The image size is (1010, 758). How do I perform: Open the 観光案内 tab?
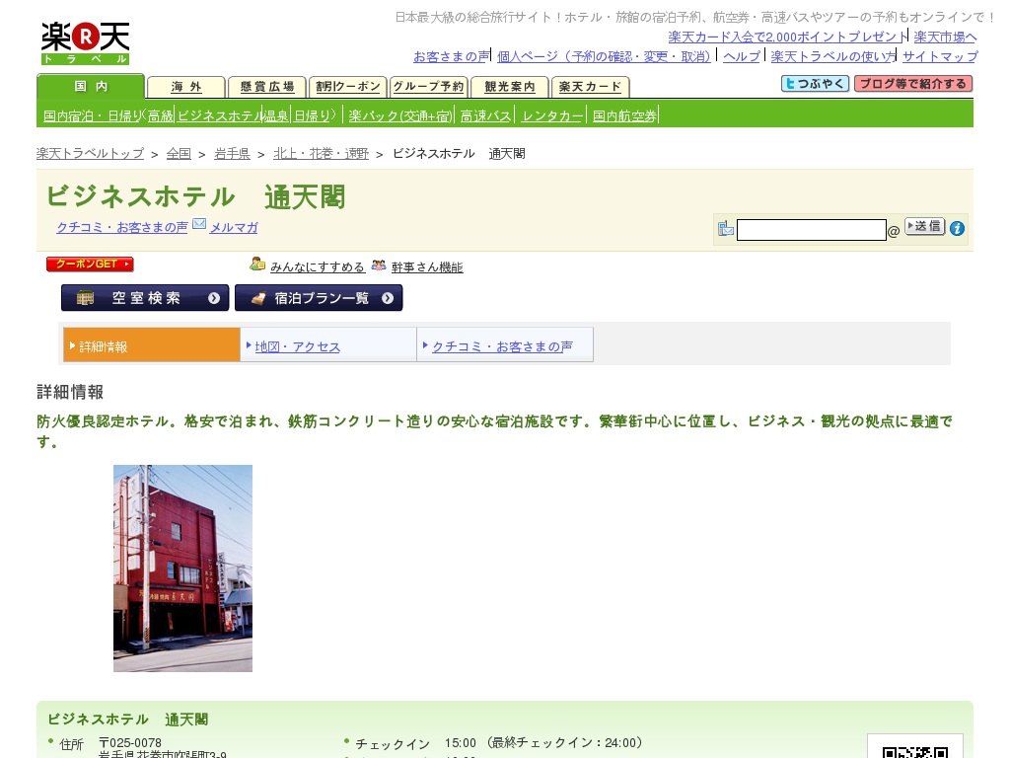[x=510, y=87]
